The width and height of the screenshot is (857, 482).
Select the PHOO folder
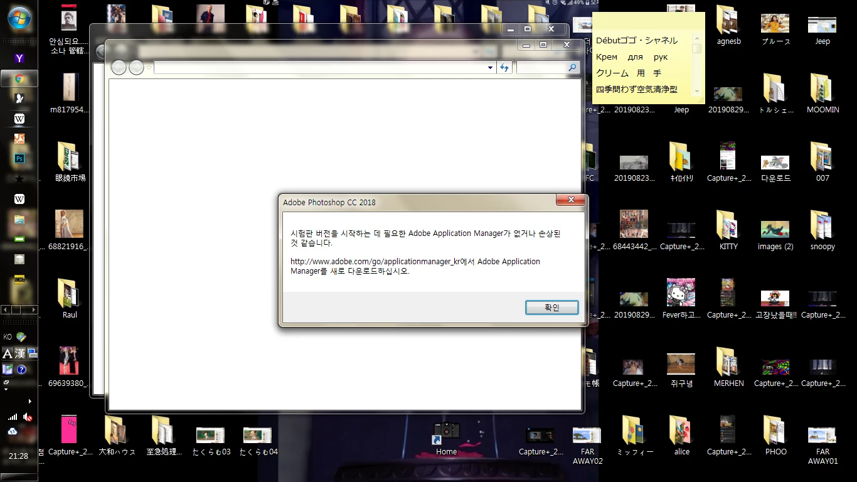pos(775,436)
